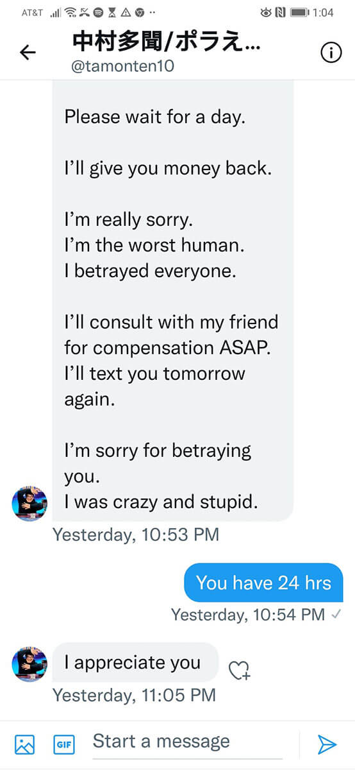Tap the back arrow icon
This screenshot has width=355, height=770.
point(28,53)
